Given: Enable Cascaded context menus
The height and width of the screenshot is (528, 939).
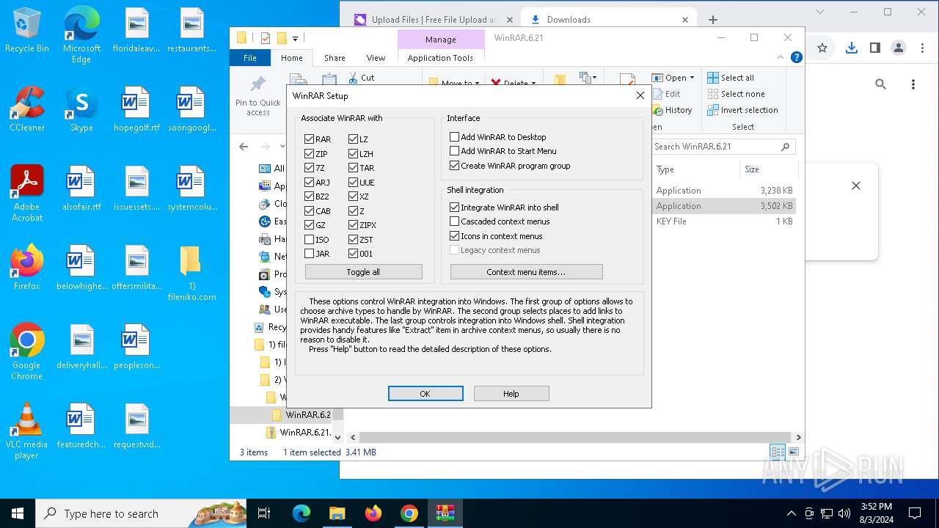Looking at the screenshot, I should pos(454,221).
